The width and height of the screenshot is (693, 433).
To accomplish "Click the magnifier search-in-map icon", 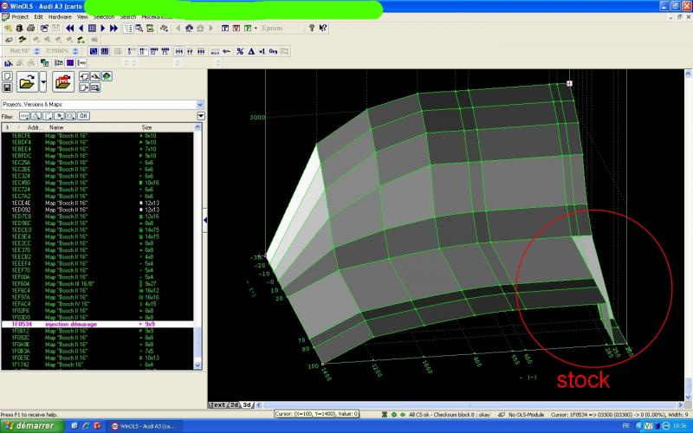I will pos(139,29).
